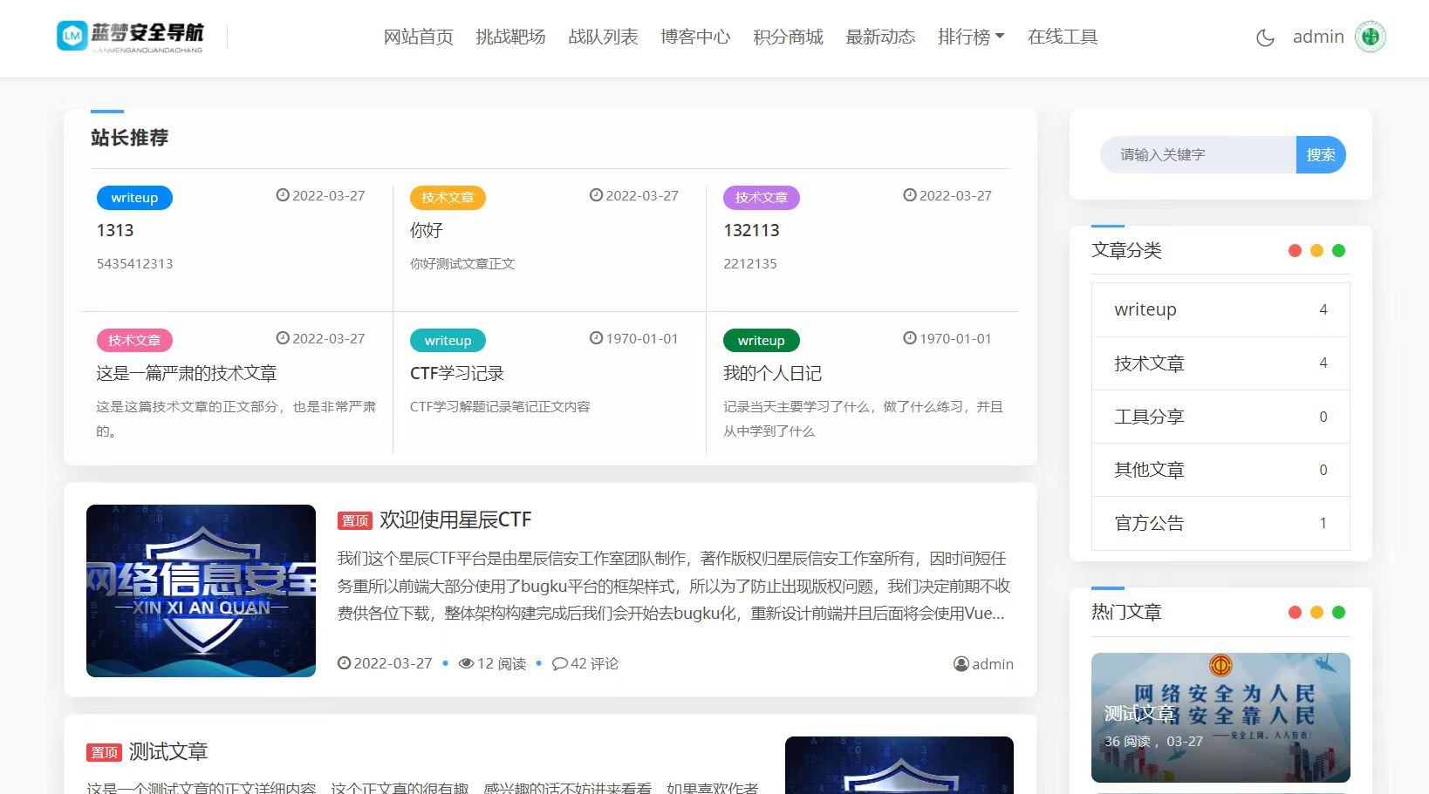
Task: Select the writeup category row
Action: (x=1220, y=309)
